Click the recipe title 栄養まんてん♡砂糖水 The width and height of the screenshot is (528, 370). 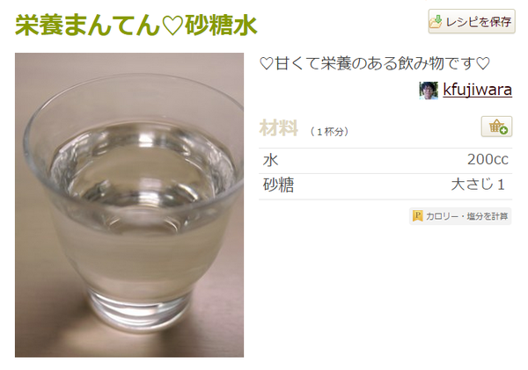[136, 25]
